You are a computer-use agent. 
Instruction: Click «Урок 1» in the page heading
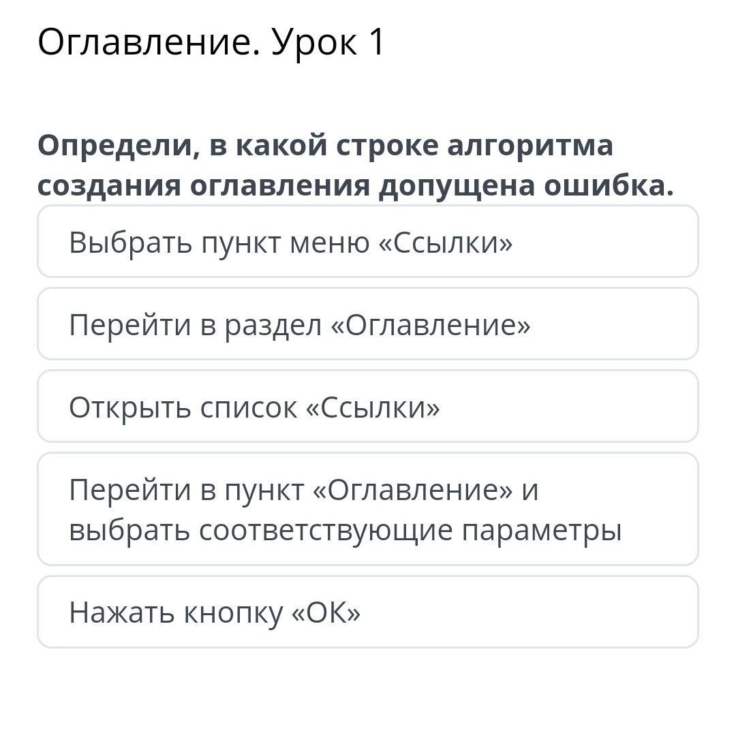tap(328, 43)
